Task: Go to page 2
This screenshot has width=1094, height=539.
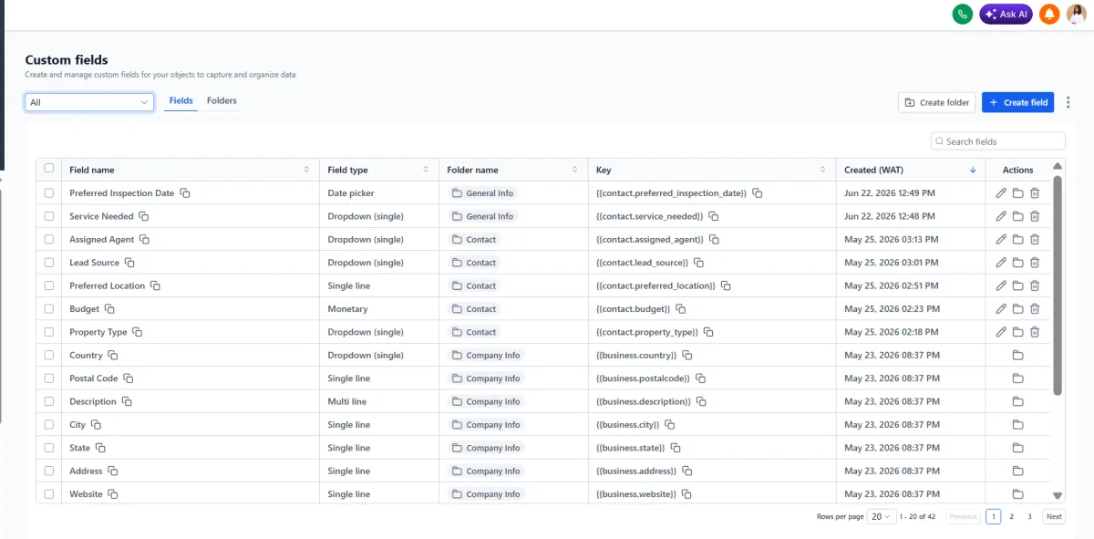Action: coord(1011,516)
